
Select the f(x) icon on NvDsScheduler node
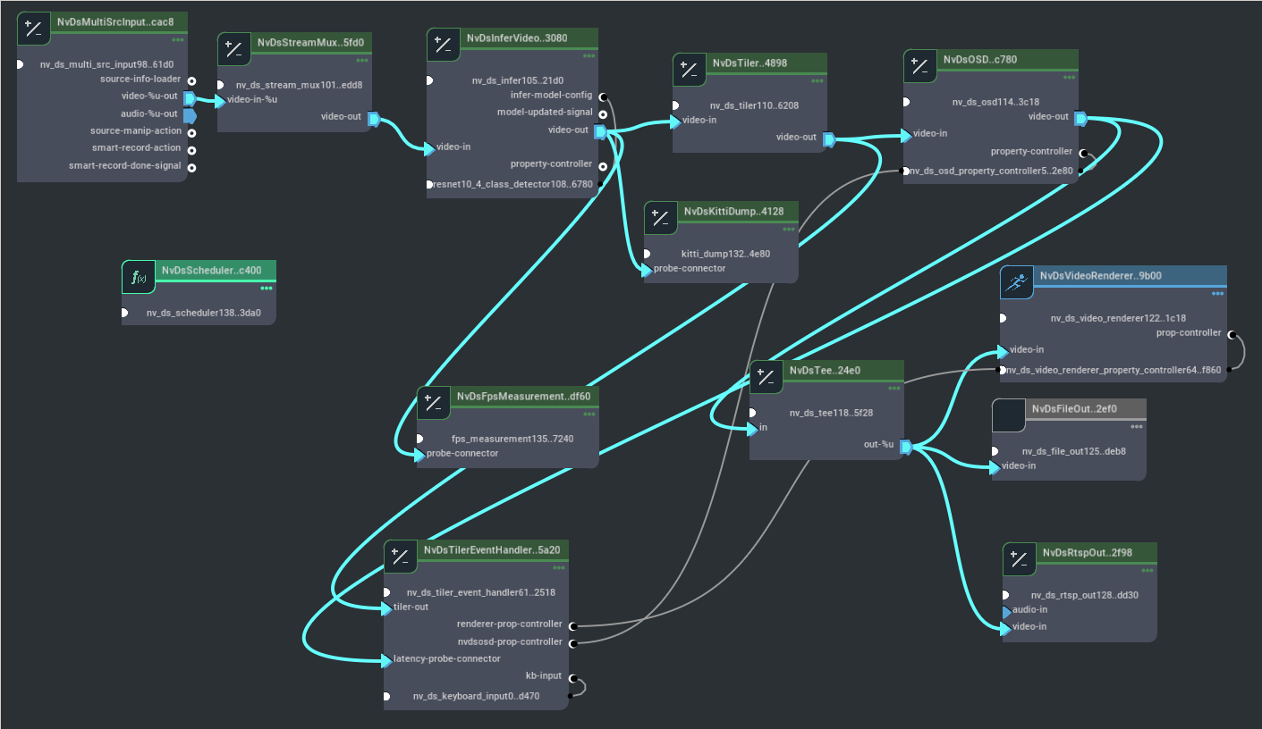point(139,277)
